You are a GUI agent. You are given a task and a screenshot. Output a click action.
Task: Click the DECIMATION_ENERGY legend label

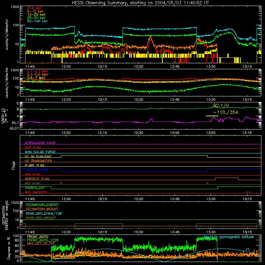pos(42,205)
